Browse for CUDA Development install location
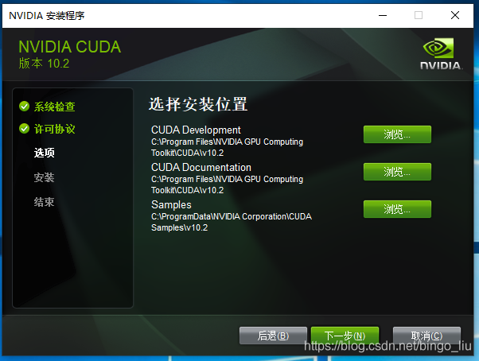Image resolution: width=479 pixels, height=361 pixels. [397, 134]
